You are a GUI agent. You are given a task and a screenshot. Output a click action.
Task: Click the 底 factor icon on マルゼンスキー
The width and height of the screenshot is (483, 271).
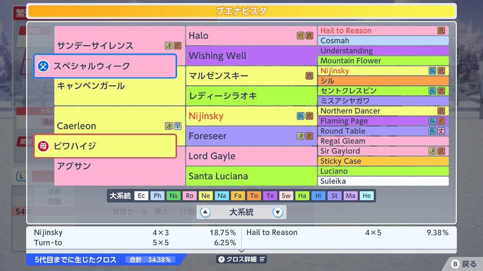309,76
